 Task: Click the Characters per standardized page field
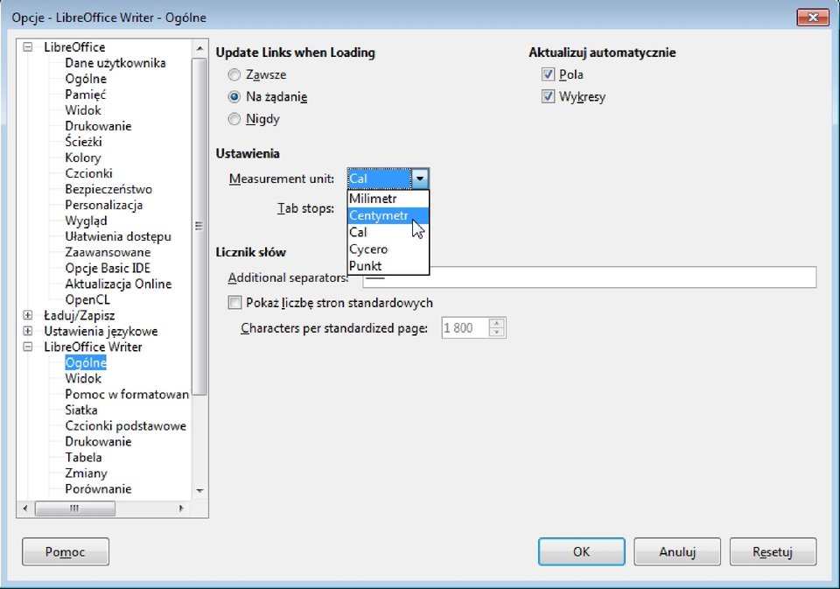click(x=465, y=328)
